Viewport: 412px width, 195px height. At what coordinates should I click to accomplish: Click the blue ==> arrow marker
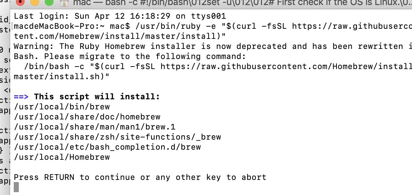(x=21, y=96)
